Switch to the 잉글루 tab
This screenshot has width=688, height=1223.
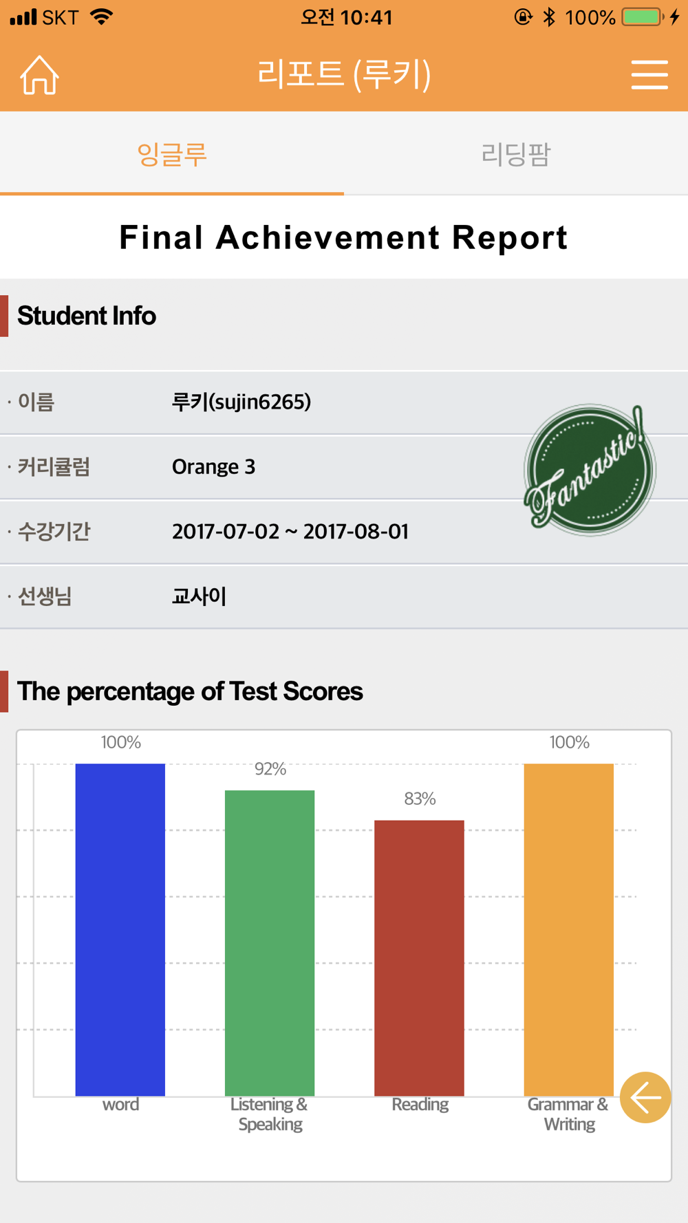[172, 153]
